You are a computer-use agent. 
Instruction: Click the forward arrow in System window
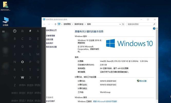click(x=49, y=24)
